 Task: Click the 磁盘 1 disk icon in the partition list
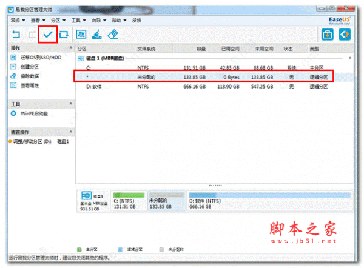pos(81,58)
